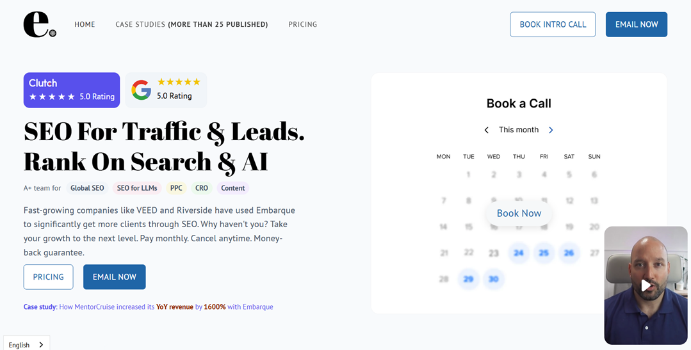Open CASE STUDIES (more than 25 published)
Viewport: 691px width, 350px height.
click(x=191, y=25)
